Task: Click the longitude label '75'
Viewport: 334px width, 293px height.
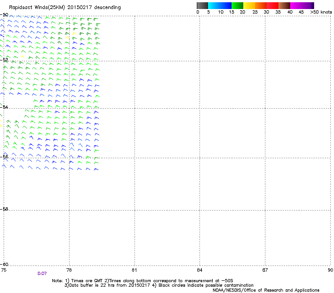Action: pyautogui.click(x=4, y=270)
